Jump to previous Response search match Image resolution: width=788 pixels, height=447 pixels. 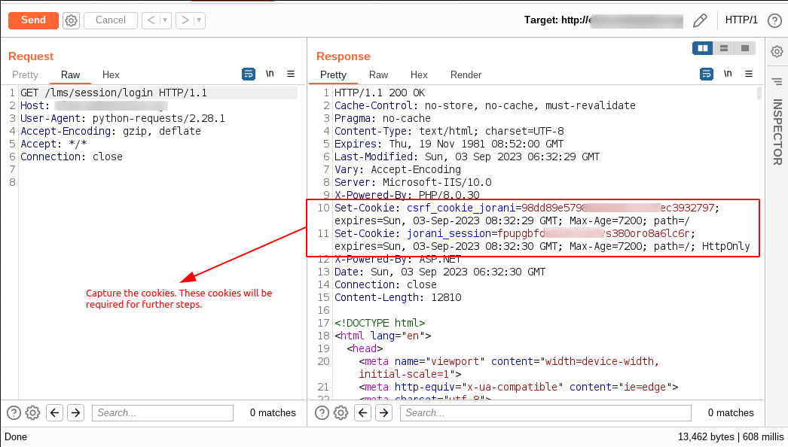363,413
